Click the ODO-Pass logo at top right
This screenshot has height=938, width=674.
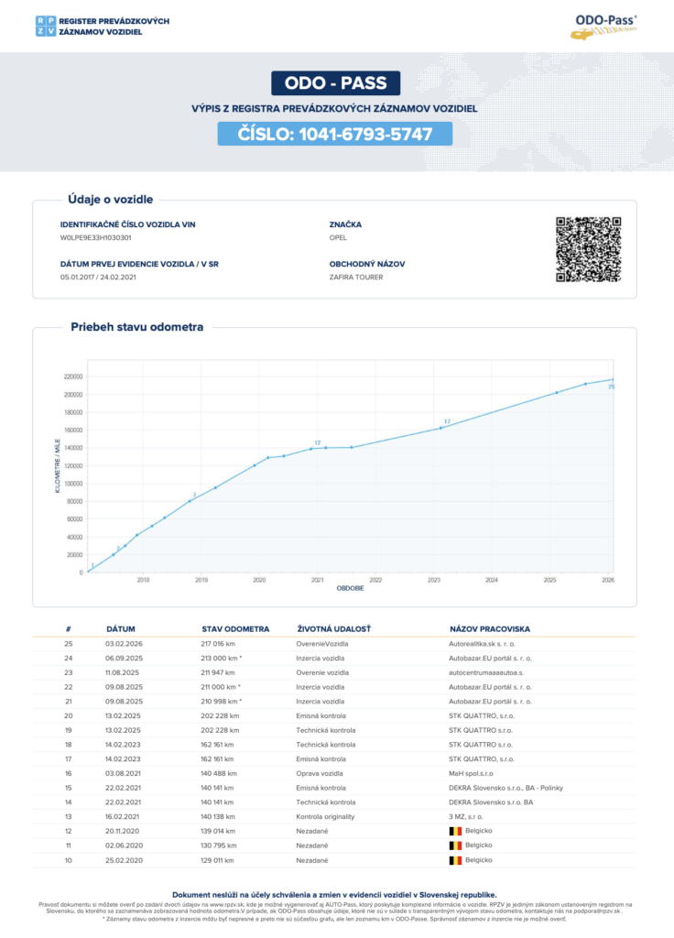(x=605, y=26)
